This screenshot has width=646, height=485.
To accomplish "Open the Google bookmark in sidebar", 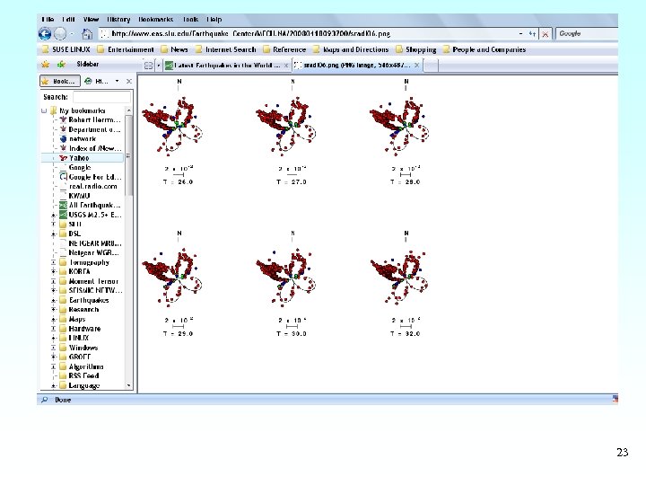I will point(75,167).
